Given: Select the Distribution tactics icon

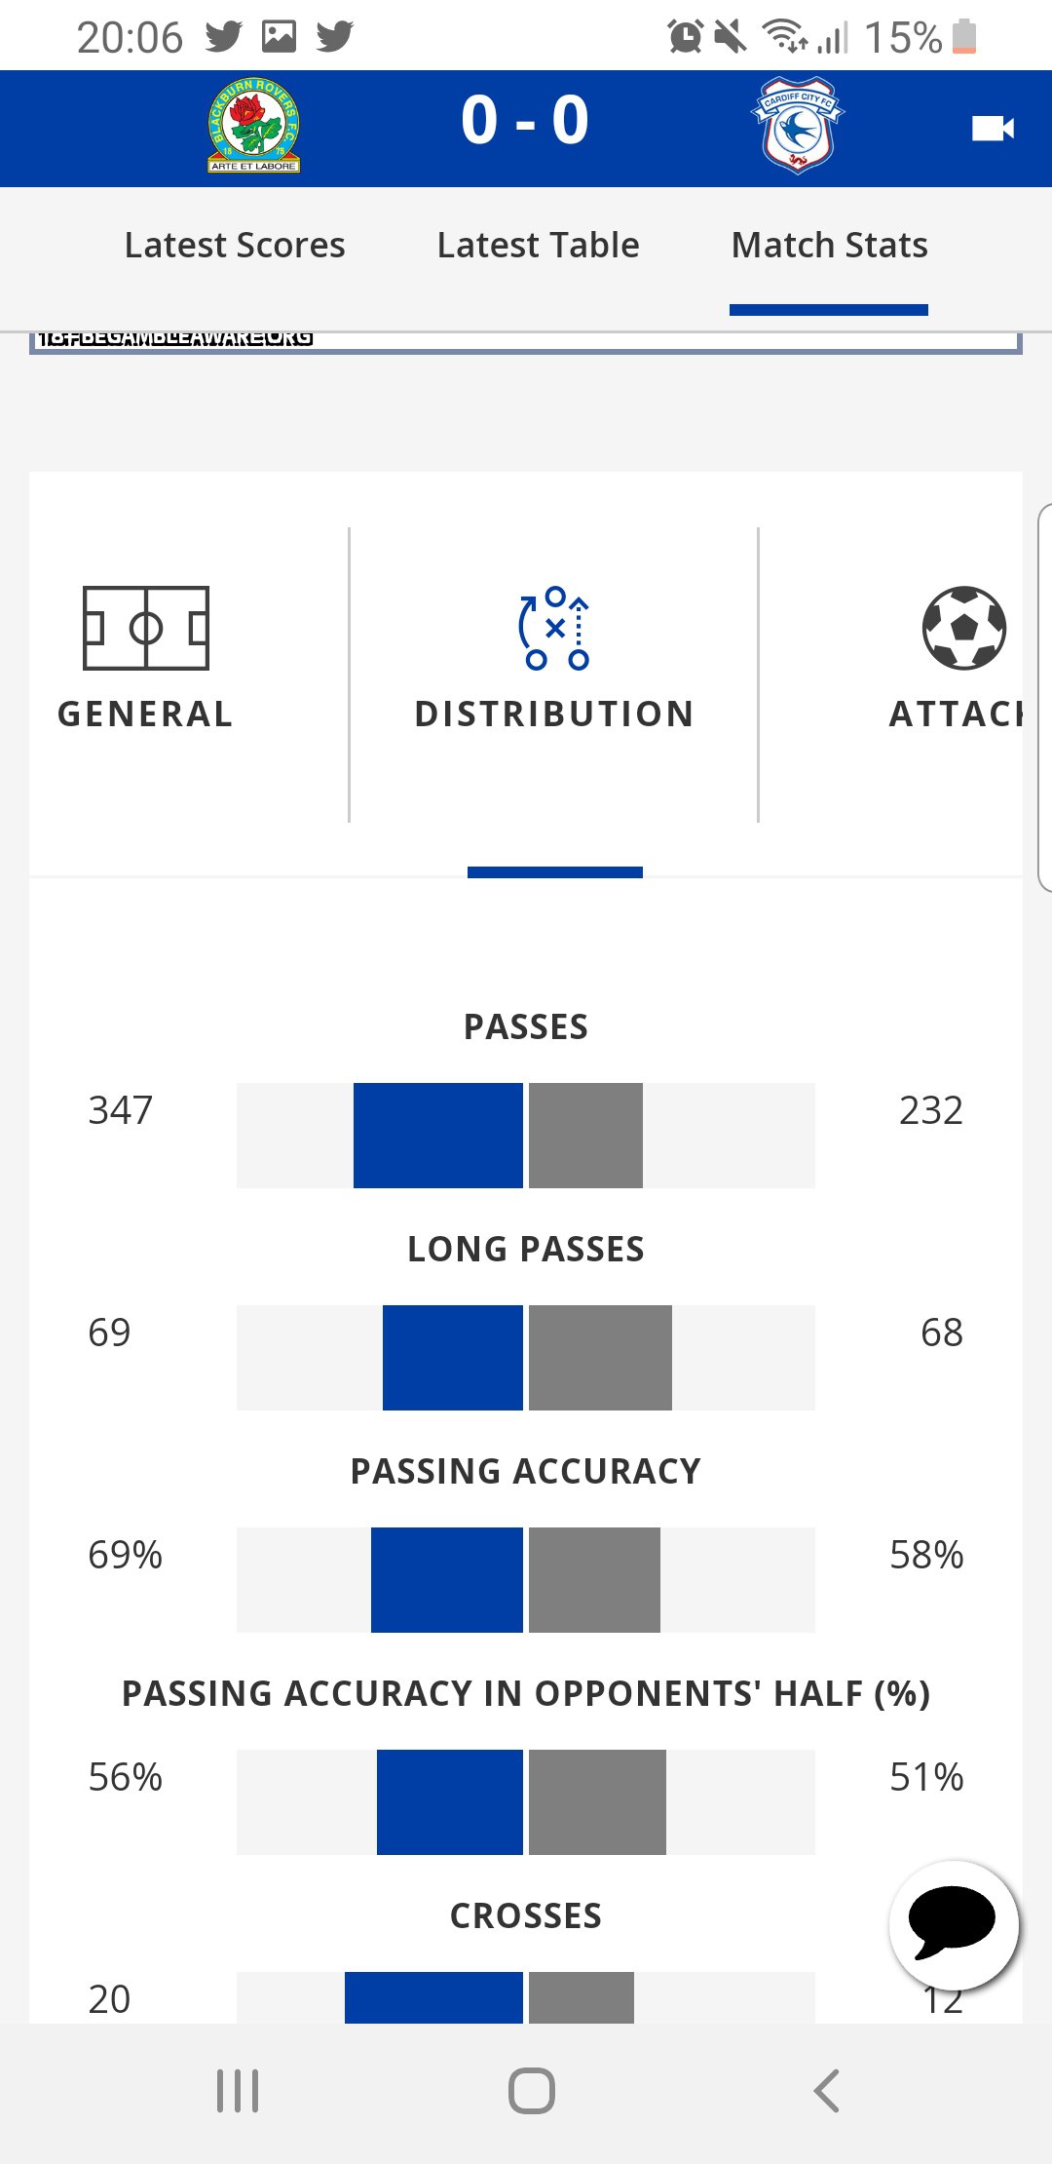Looking at the screenshot, I should tap(554, 628).
